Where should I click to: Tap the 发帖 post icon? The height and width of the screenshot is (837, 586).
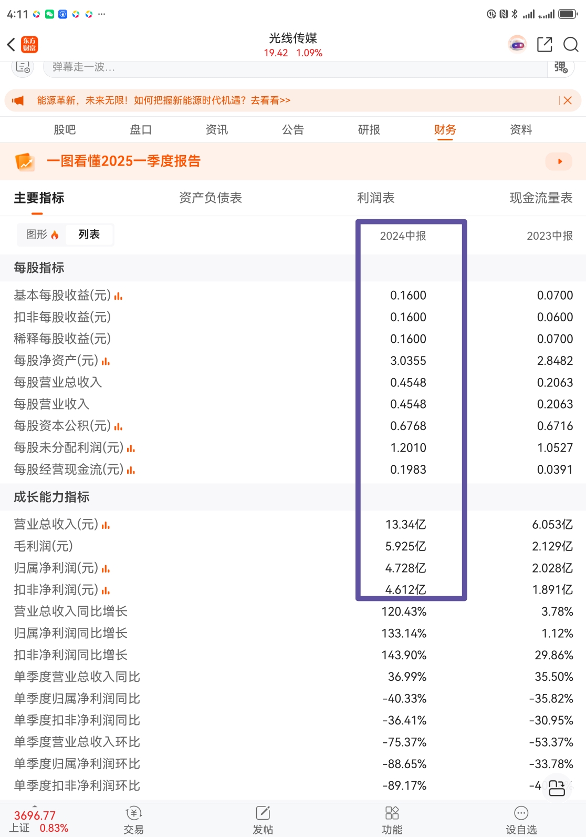263,813
